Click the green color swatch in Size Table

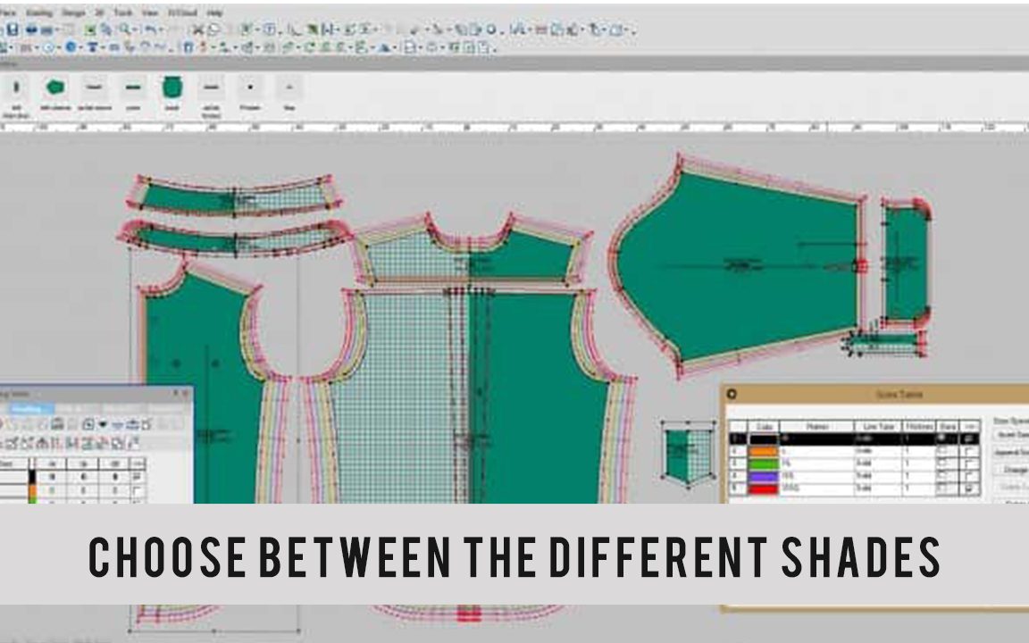(x=763, y=463)
